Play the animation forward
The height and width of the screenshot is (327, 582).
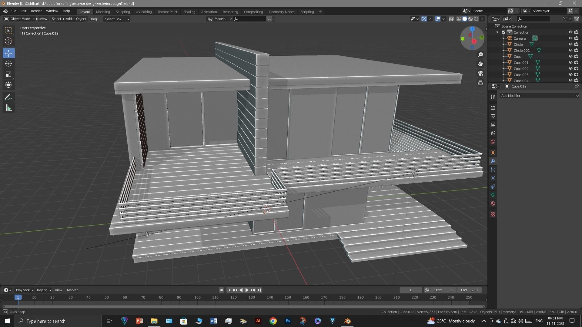pos(247,290)
